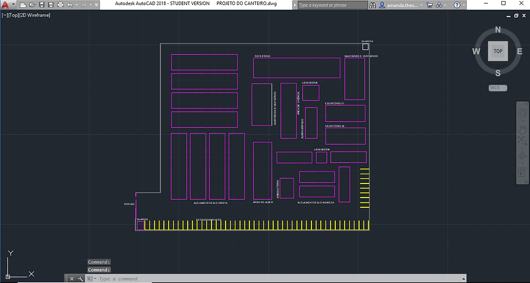Click the keyword search input field
Image resolution: width=530 pixels, height=283 pixels.
click(x=333, y=5)
